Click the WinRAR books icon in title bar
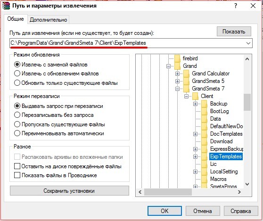The image size is (263, 221). pyautogui.click(x=6, y=6)
